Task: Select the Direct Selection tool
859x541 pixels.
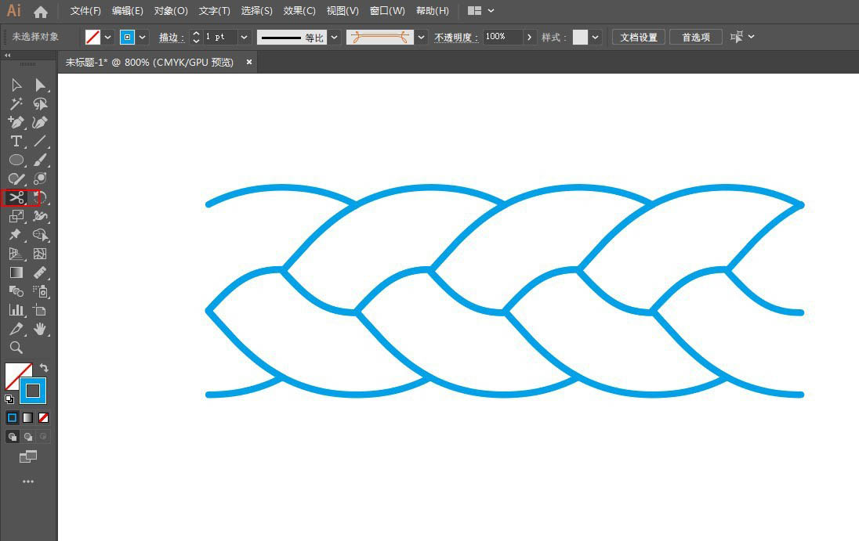Action: coord(40,85)
